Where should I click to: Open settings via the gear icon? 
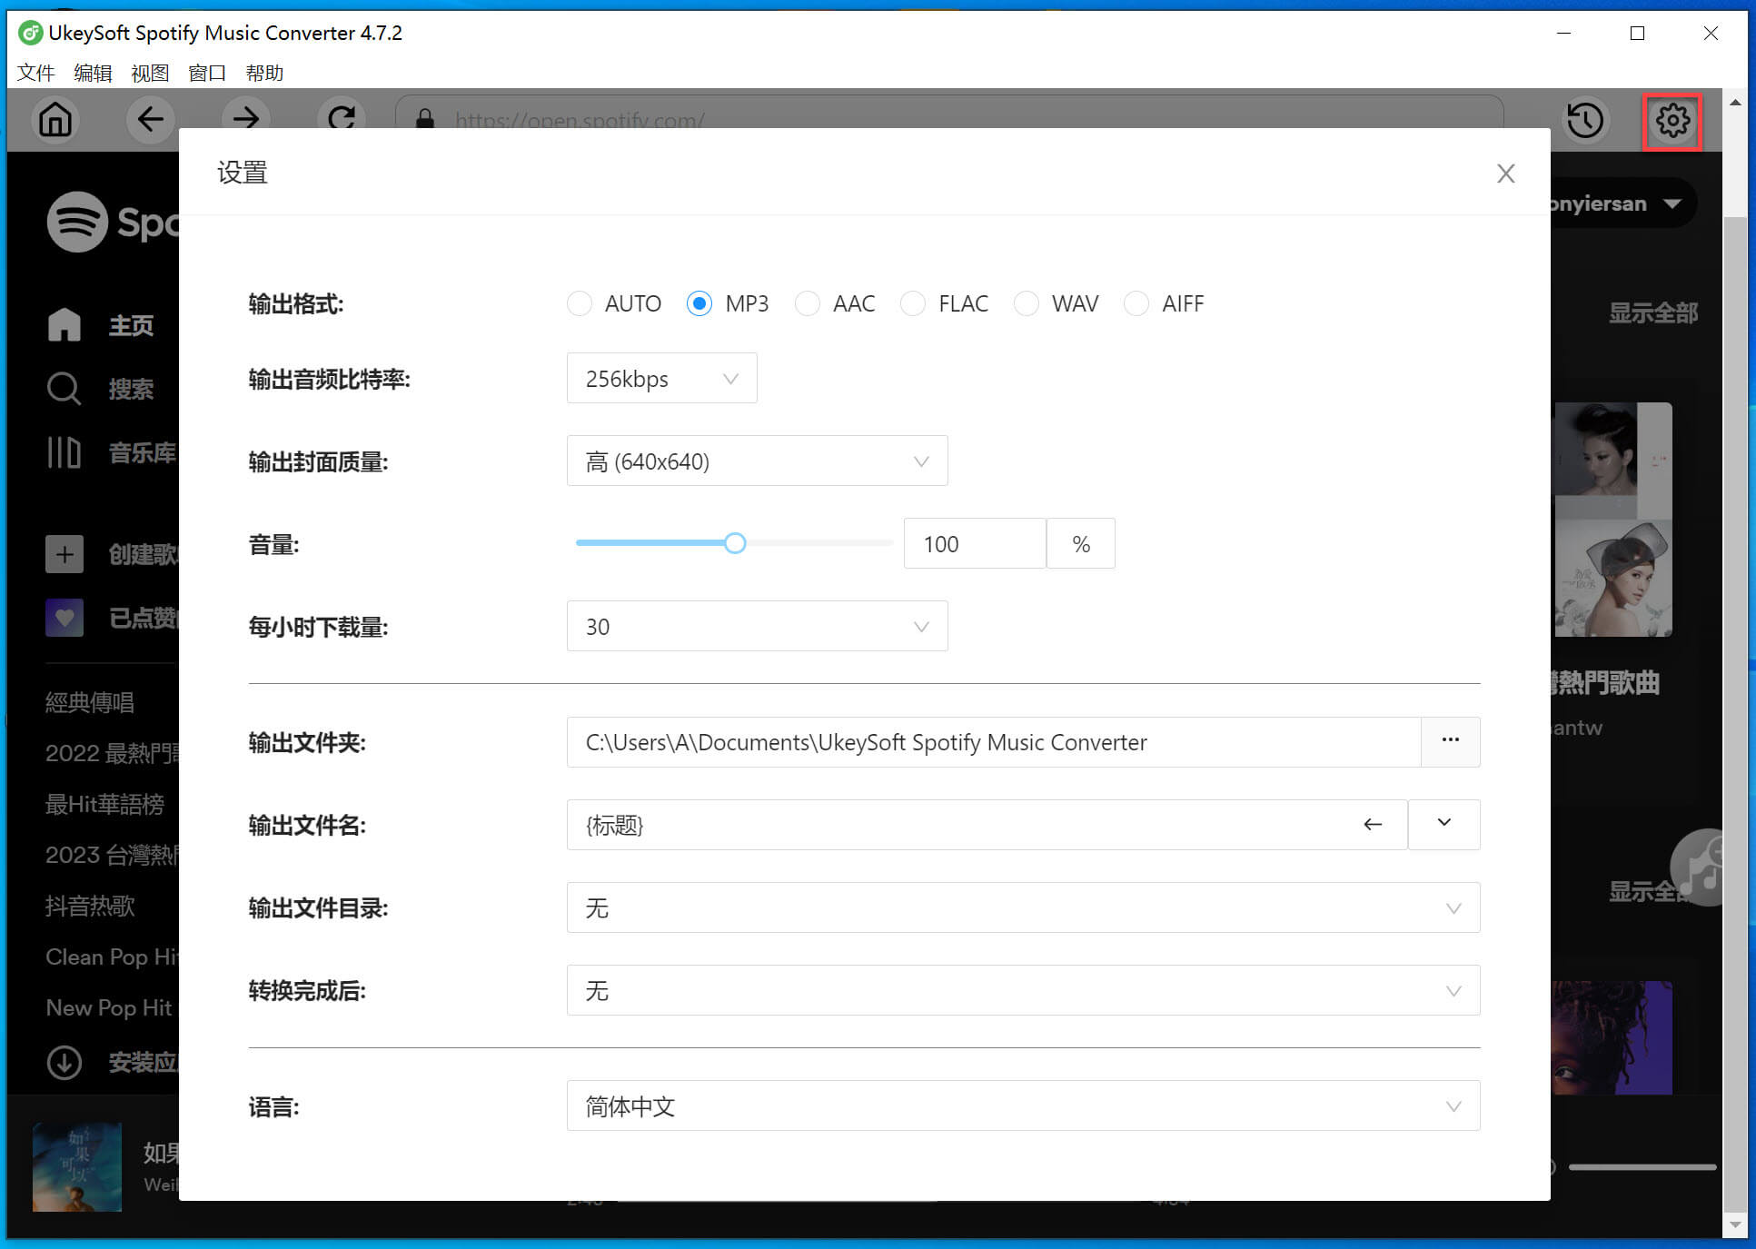pyautogui.click(x=1672, y=121)
